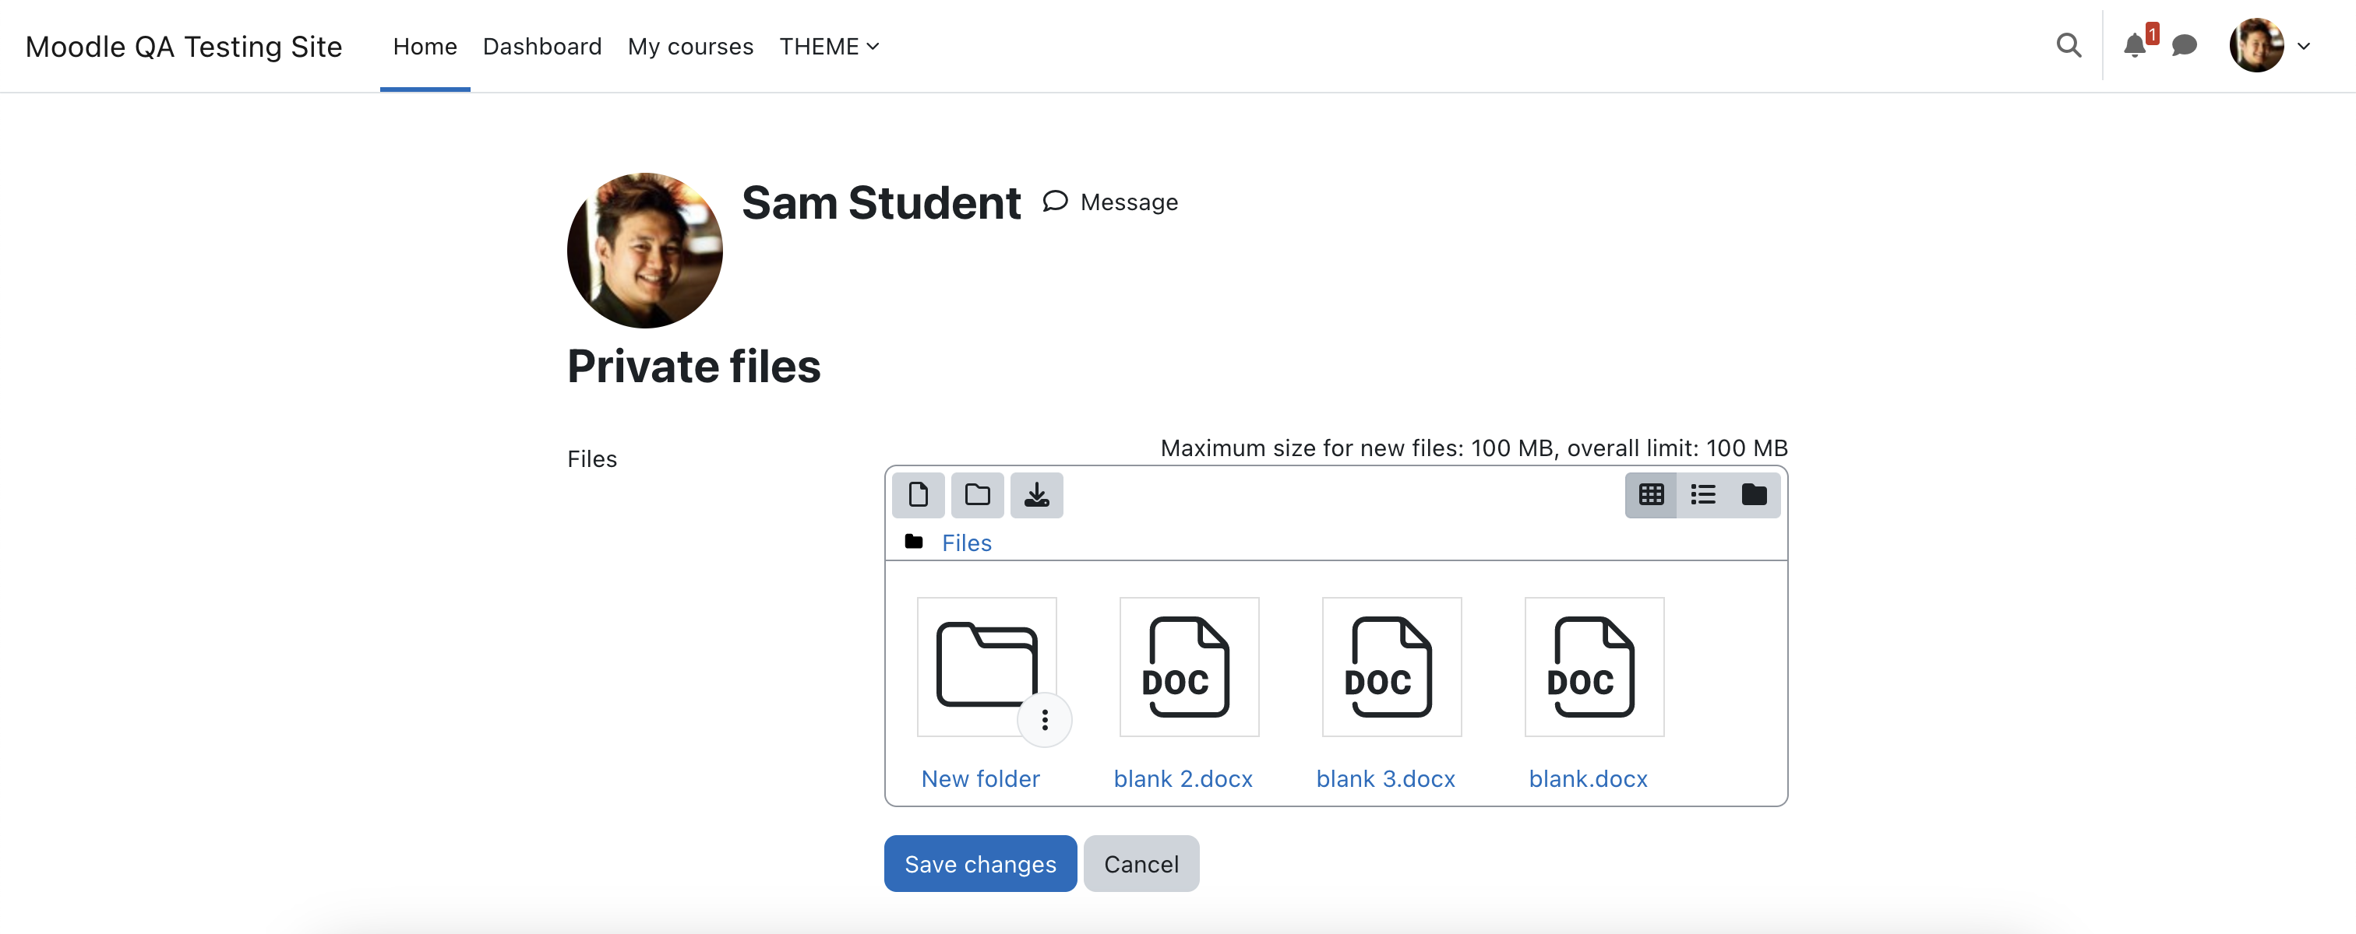Click the blank 2.docx document icon
Screen dimensions: 2356x934
[x=1189, y=666]
